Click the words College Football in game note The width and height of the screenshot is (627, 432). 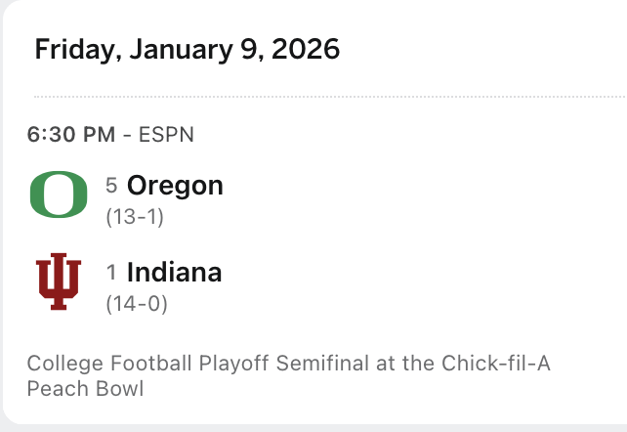point(110,364)
